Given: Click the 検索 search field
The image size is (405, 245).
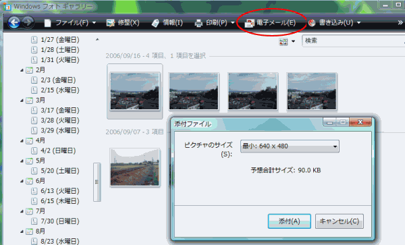Looking at the screenshot, I should click(x=353, y=40).
